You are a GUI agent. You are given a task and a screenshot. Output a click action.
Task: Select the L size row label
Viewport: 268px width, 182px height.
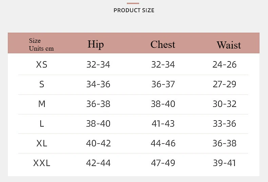pyautogui.click(x=42, y=124)
